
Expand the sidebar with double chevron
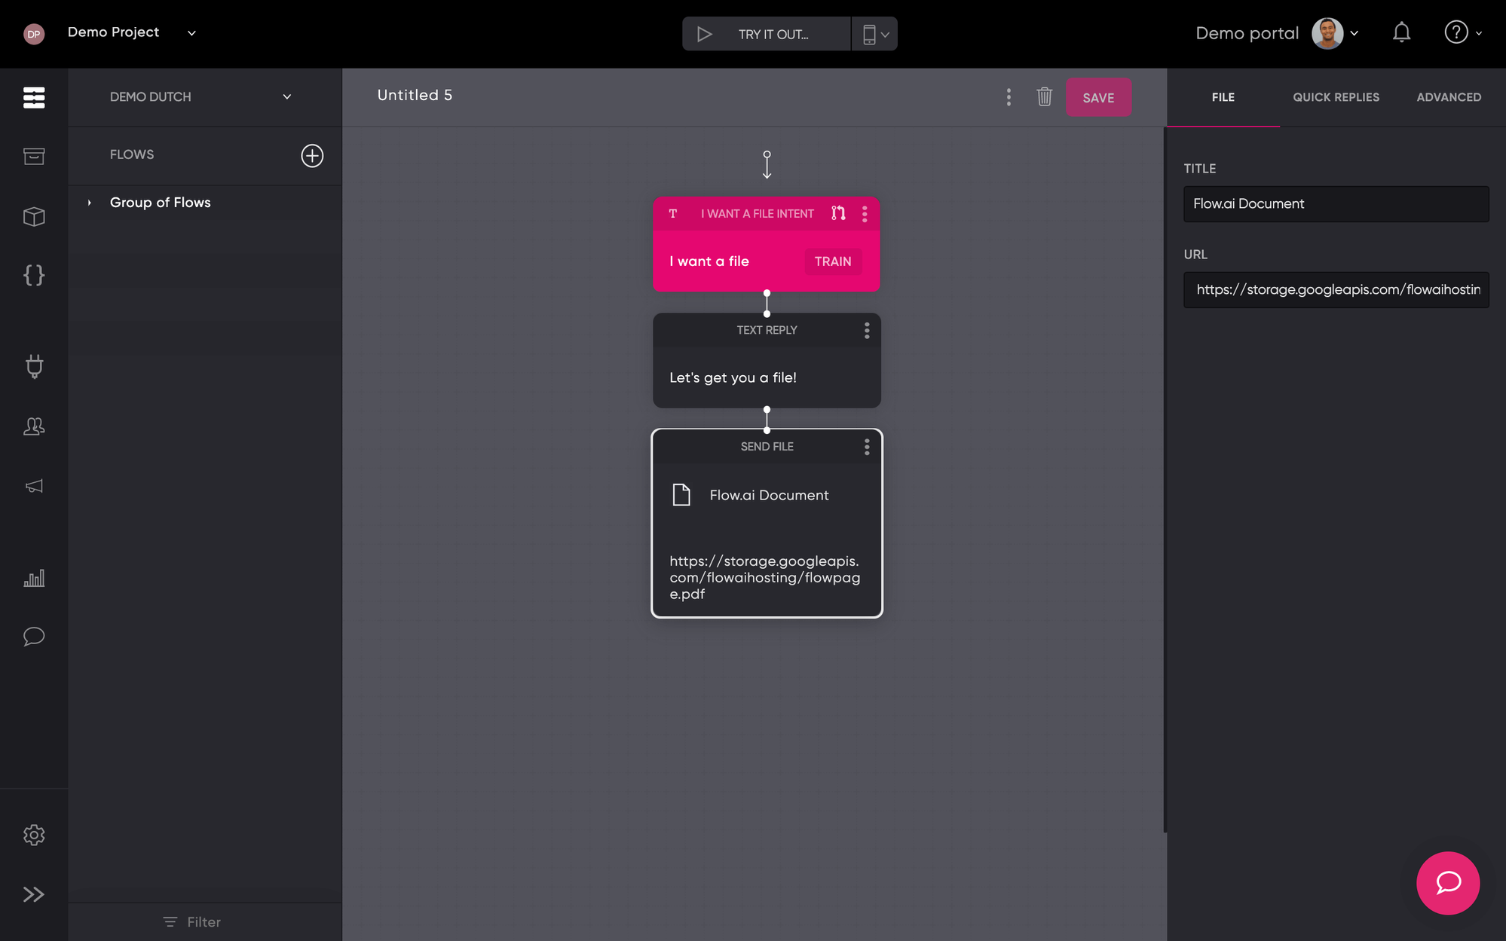(34, 894)
